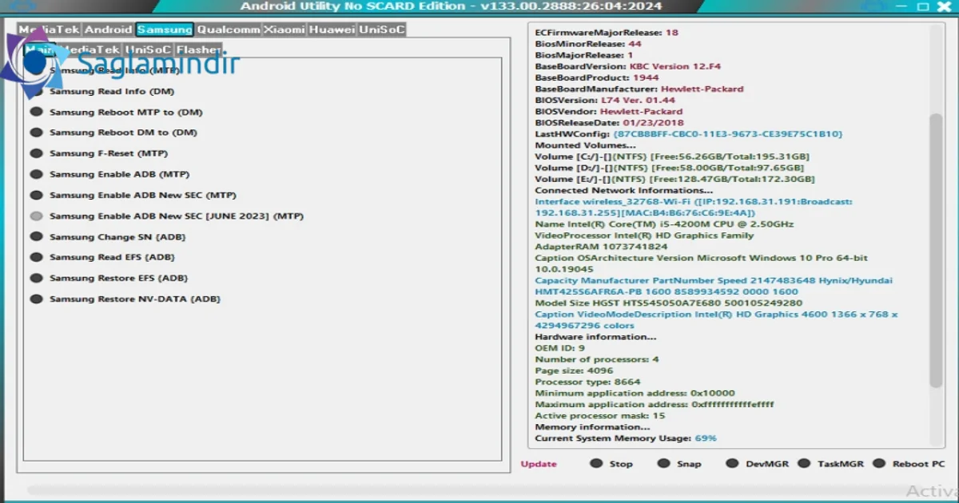Click the Intel Core i5-4200M CPU line
The image size is (959, 503).
pos(664,224)
